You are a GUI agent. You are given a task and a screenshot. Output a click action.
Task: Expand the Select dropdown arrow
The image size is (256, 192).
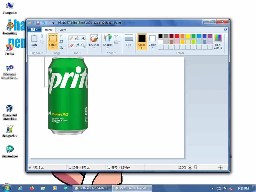point(53,48)
